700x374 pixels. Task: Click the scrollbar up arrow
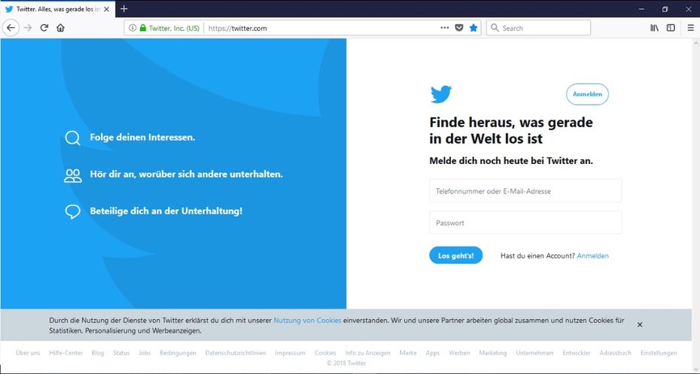(696, 44)
